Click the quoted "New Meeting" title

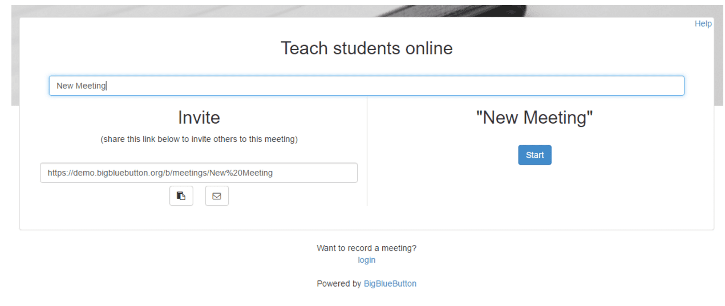[534, 117]
